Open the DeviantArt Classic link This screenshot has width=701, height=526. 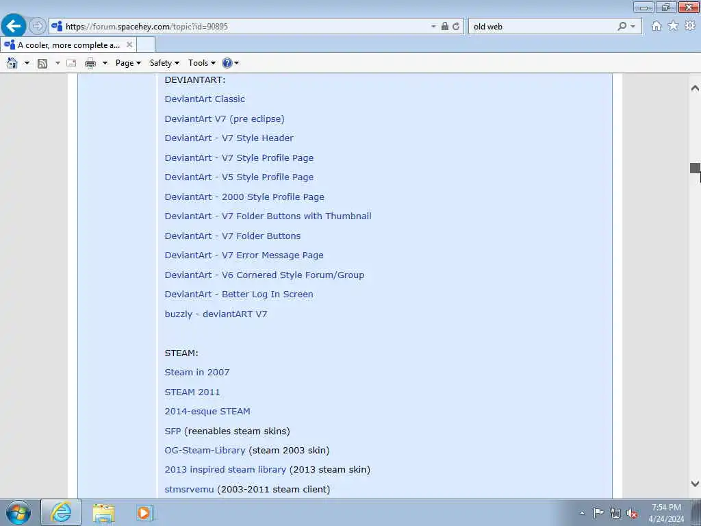coord(205,99)
